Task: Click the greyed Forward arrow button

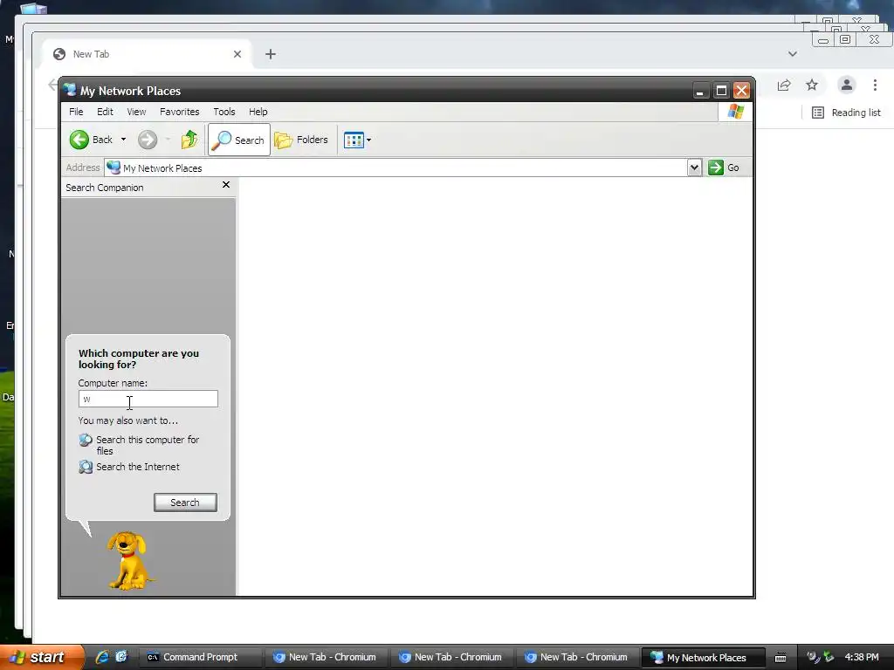Action: point(147,140)
